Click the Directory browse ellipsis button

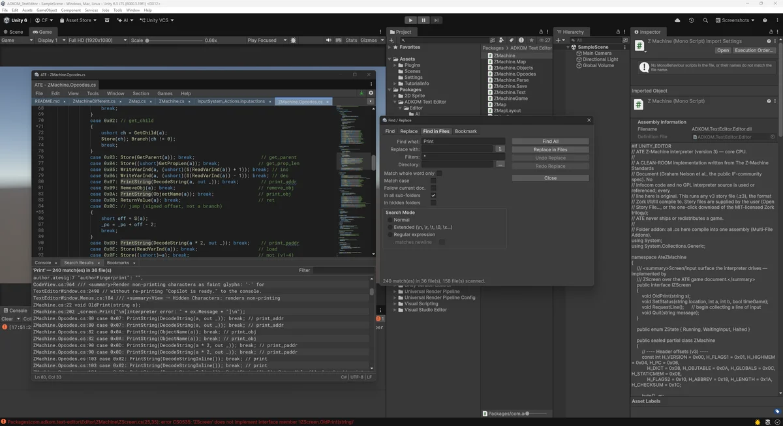(x=500, y=164)
